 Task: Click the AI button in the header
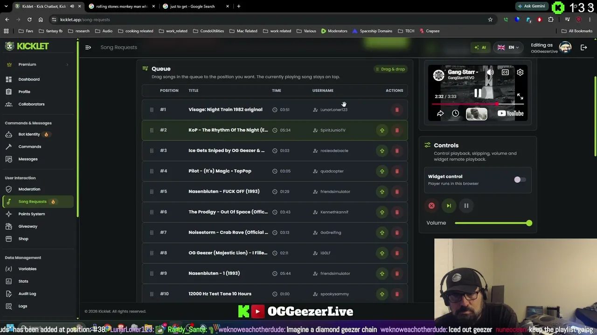tap(480, 47)
